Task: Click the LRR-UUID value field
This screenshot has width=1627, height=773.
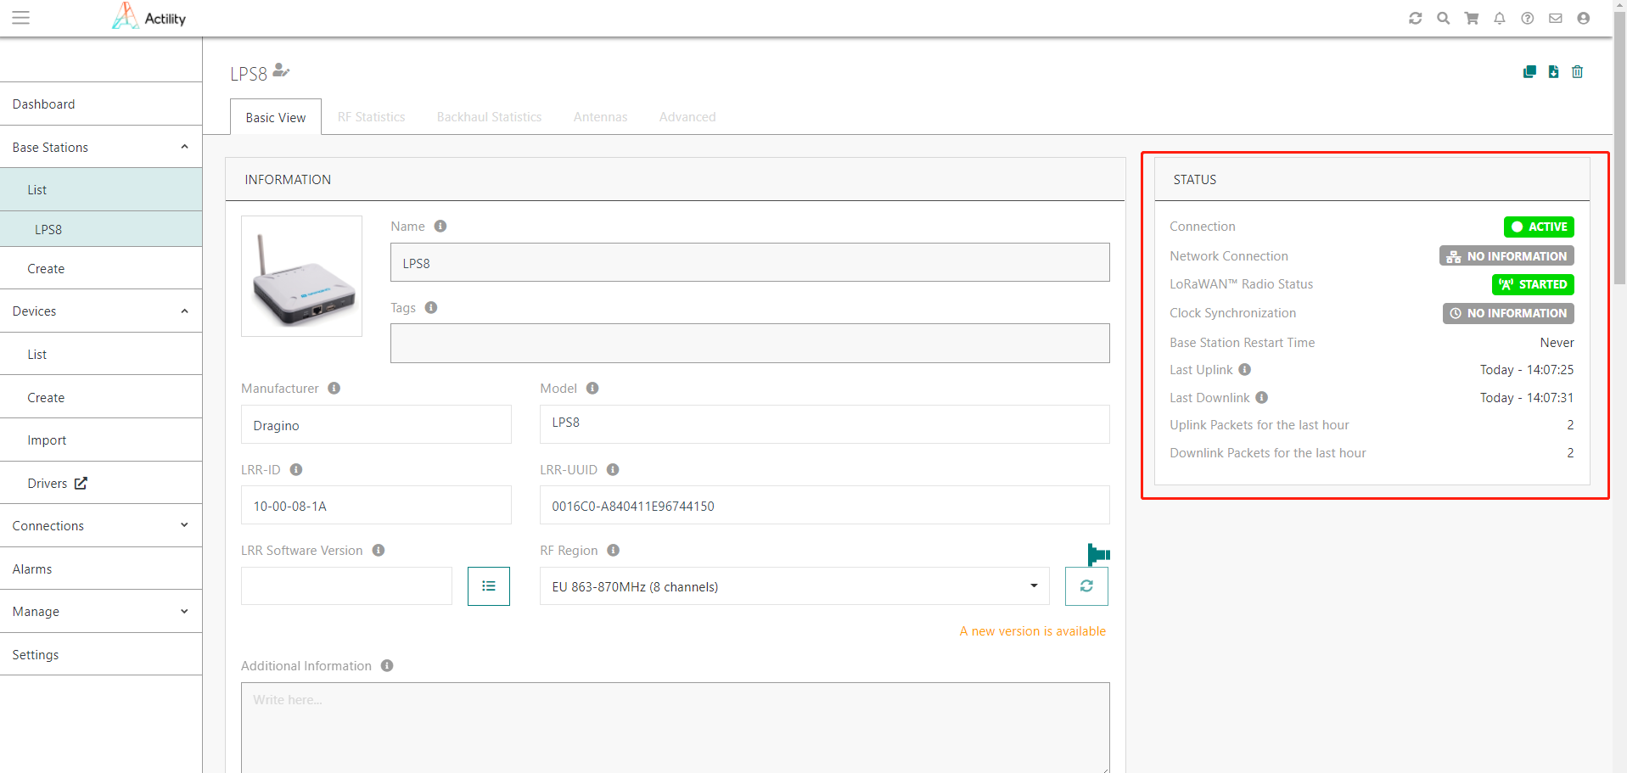Action: coord(825,505)
